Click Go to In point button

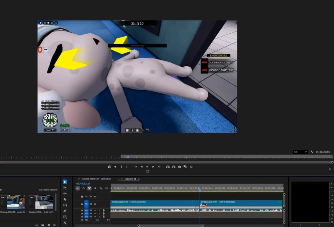tap(136, 167)
